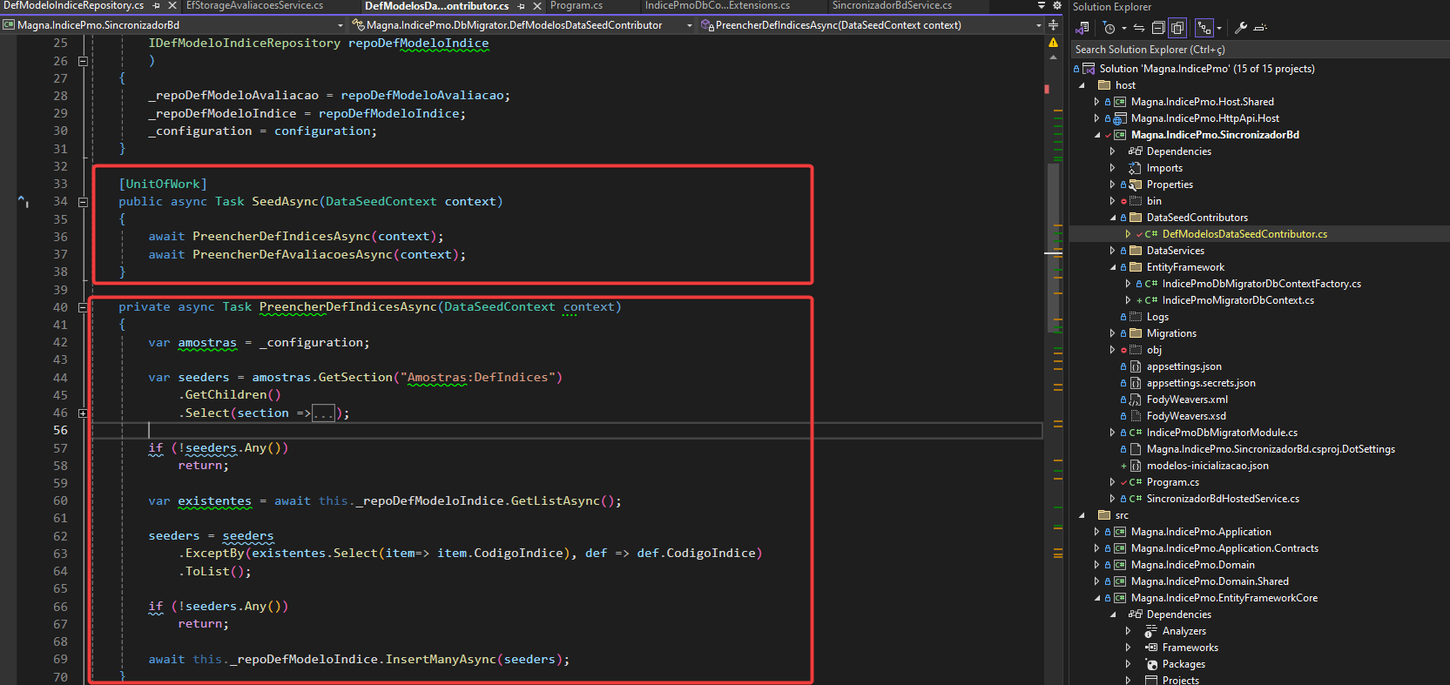Open appsettings.json file
1450x685 pixels.
pyautogui.click(x=1184, y=366)
